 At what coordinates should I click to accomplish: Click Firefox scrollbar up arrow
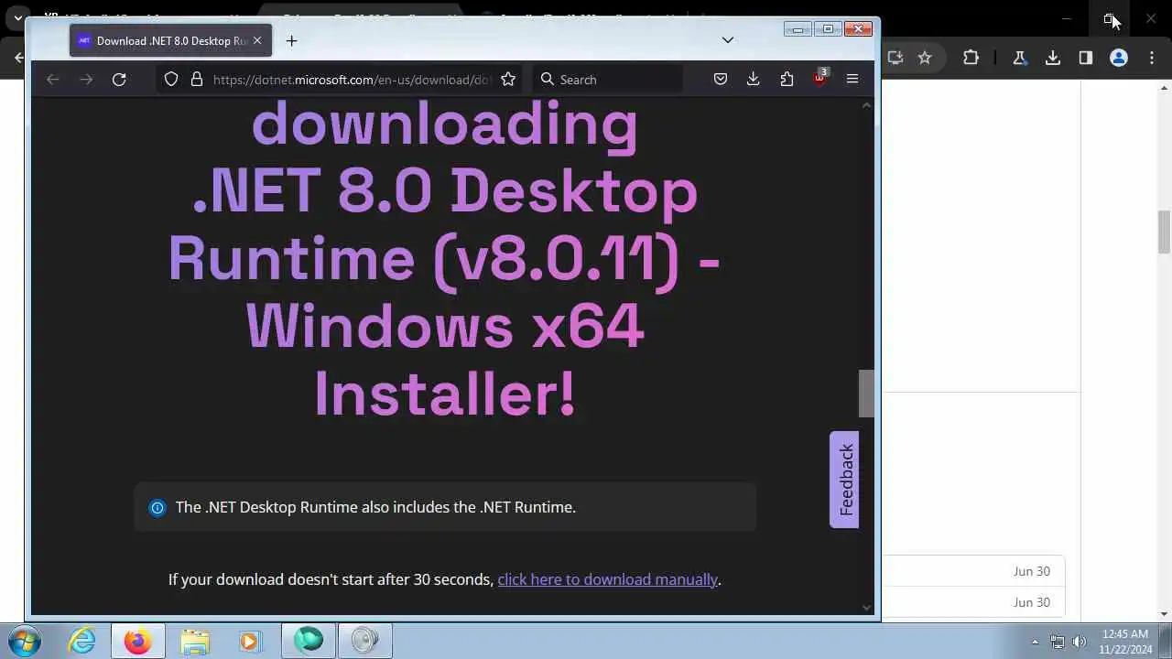(866, 105)
